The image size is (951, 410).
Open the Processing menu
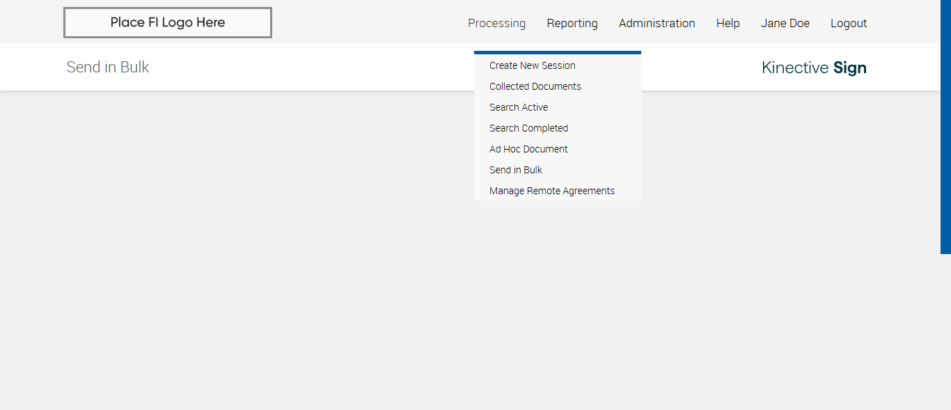click(x=496, y=23)
